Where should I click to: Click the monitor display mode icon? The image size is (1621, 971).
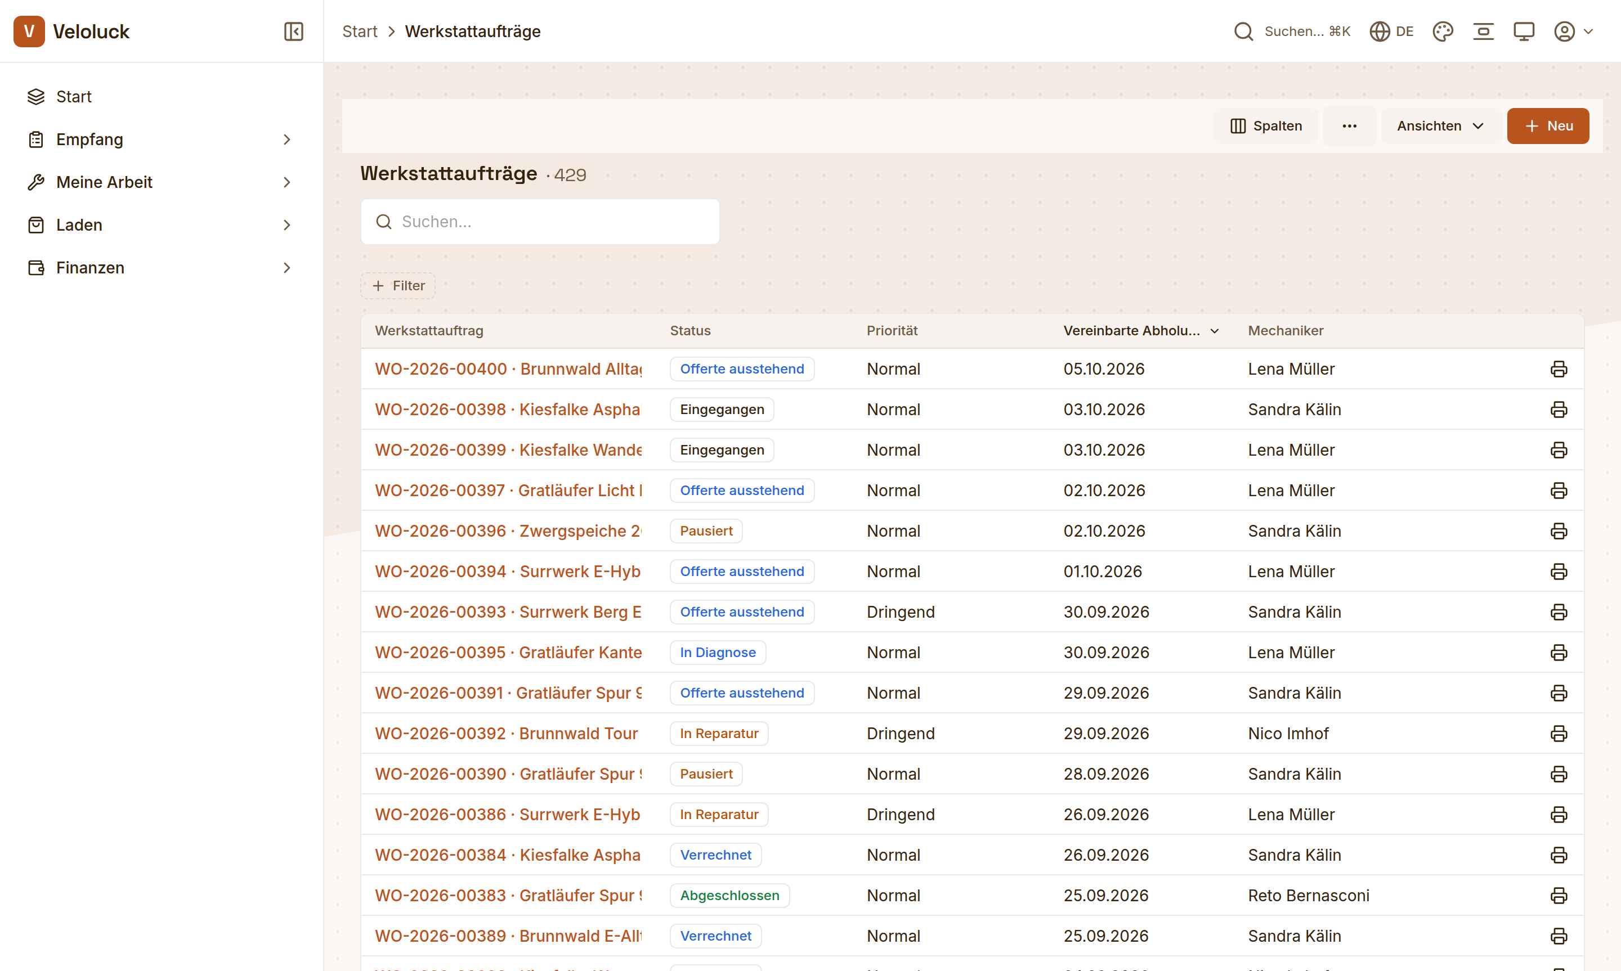(x=1524, y=32)
